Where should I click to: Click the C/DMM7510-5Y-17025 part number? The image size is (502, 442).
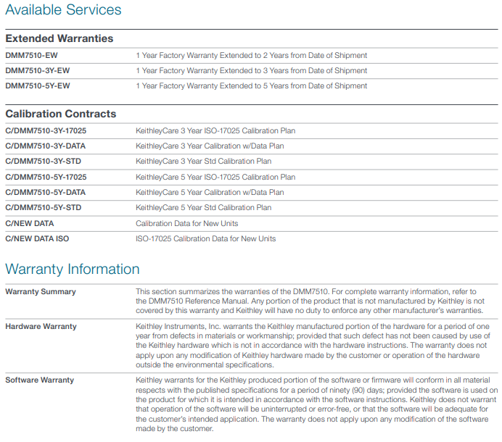[46, 178]
